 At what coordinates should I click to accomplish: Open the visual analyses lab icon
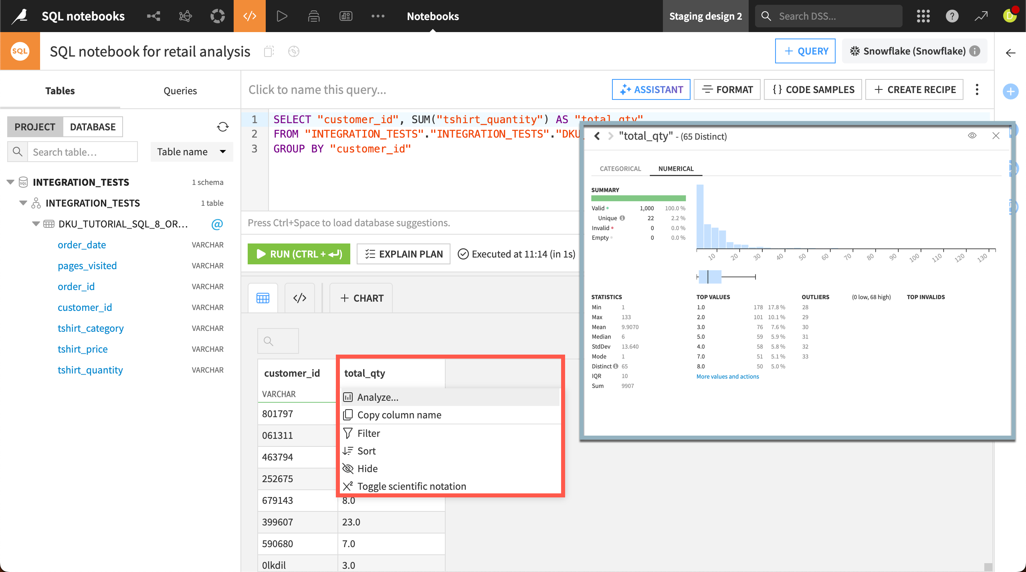tap(185, 16)
